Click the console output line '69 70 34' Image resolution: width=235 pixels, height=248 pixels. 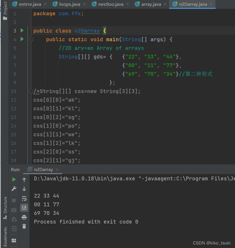(x=46, y=213)
